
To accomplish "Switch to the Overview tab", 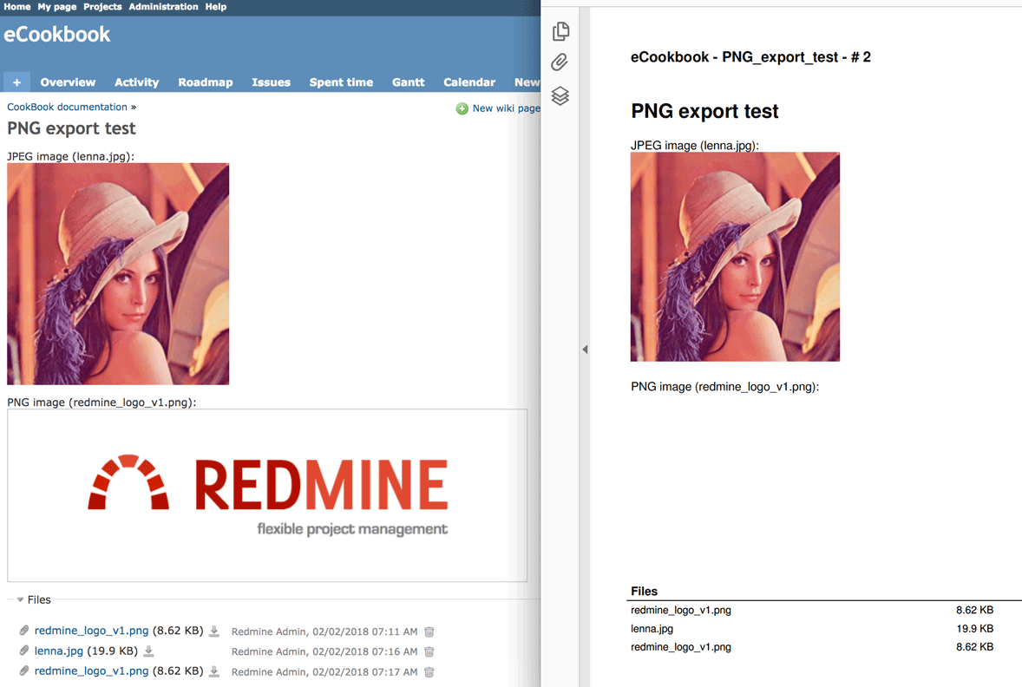I will pos(68,82).
